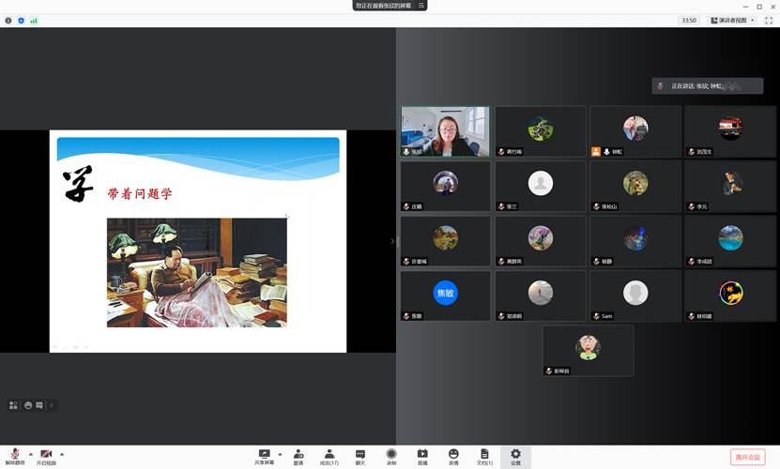Open the Members (成员) list
This screenshot has width=780, height=469.
[x=329, y=454]
